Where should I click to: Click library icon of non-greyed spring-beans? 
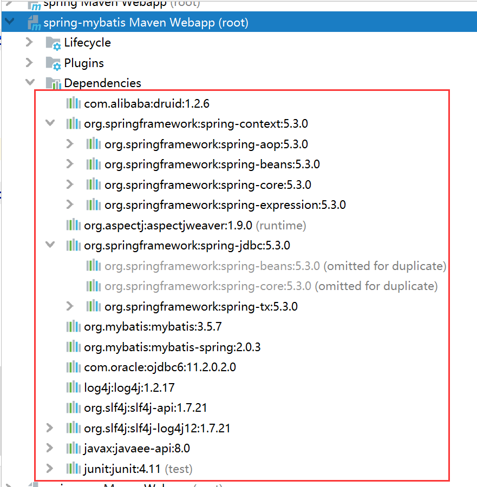94,164
